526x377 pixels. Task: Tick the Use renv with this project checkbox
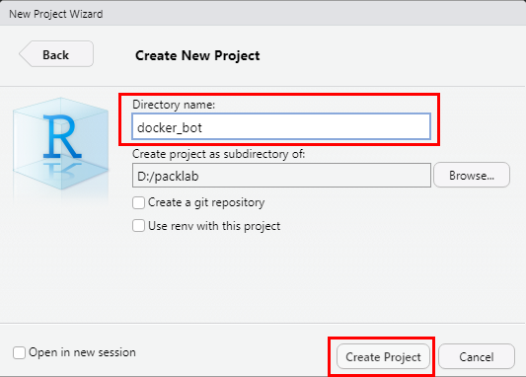click(x=138, y=226)
